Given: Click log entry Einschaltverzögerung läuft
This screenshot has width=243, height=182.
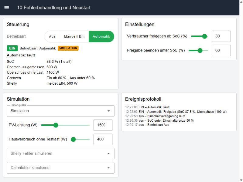Looking at the screenshot, I should pyautogui.click(x=155, y=116).
